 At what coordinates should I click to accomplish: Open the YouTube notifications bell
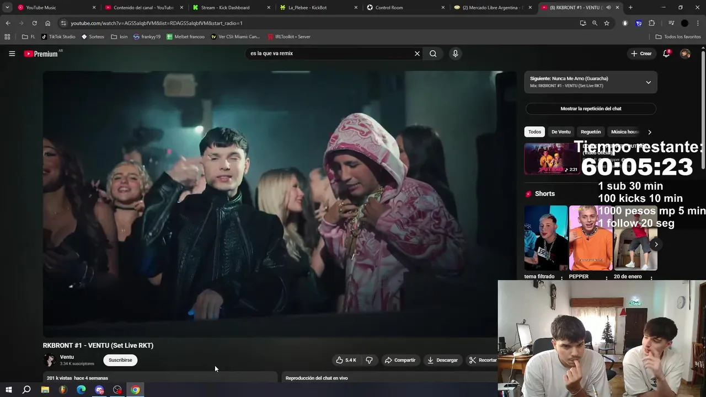666,53
